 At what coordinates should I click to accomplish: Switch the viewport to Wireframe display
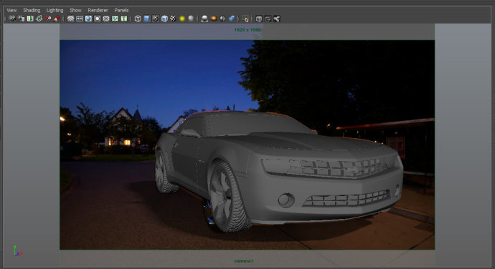[x=138, y=19]
